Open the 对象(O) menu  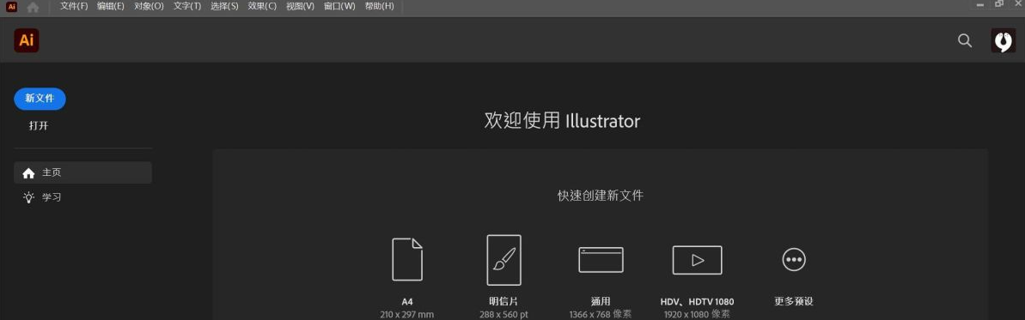[x=149, y=7]
